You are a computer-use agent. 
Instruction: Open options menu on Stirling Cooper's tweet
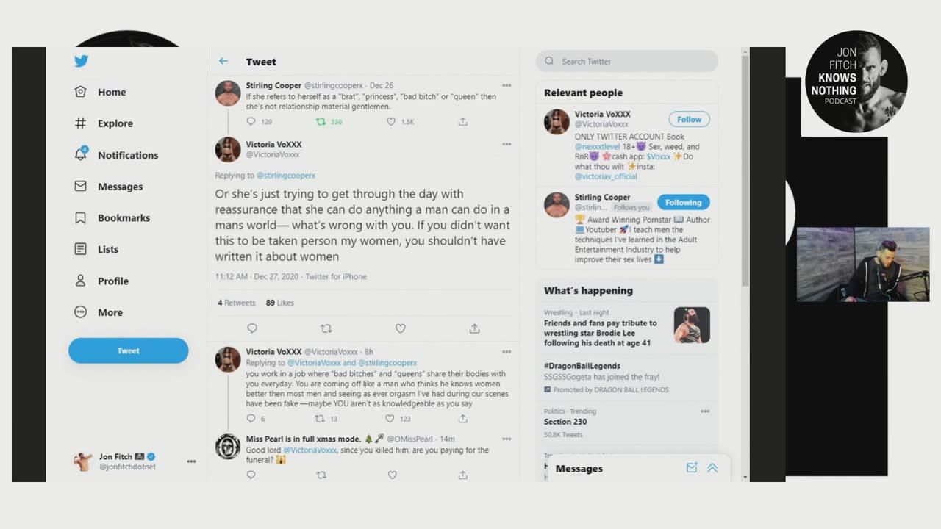(507, 85)
